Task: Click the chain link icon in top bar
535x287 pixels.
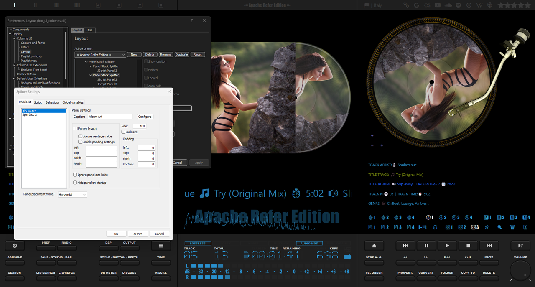Action: click(406, 5)
